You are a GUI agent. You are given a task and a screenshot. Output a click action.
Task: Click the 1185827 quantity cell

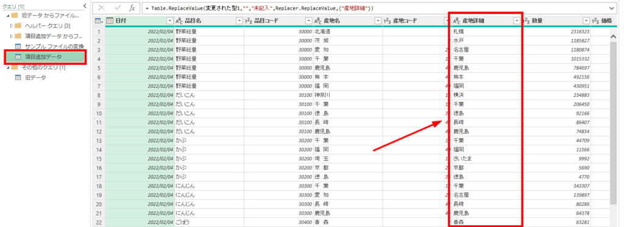(556, 41)
